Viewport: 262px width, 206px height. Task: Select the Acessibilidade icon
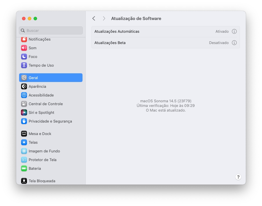(x=24, y=95)
